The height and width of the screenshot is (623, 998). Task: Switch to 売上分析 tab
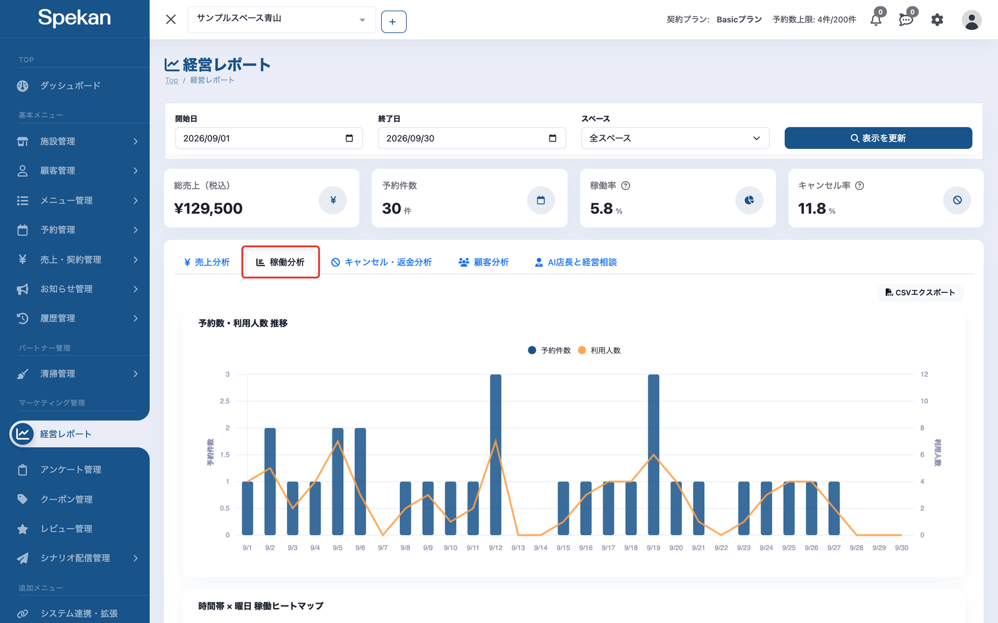(x=206, y=262)
